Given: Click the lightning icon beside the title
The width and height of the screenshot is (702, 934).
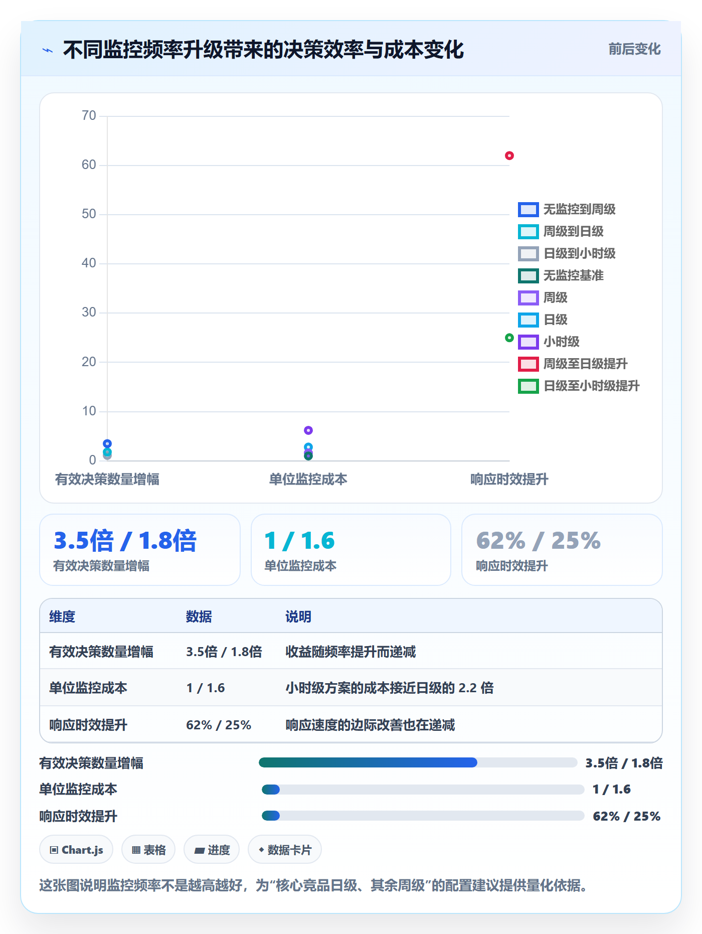Looking at the screenshot, I should 48,50.
